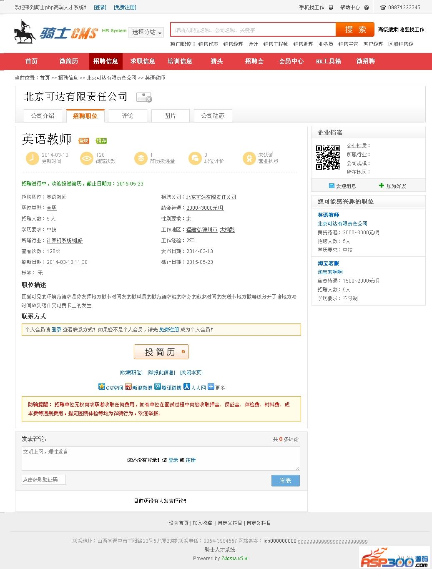Open 培训信息 in navigation bar

pyautogui.click(x=180, y=61)
